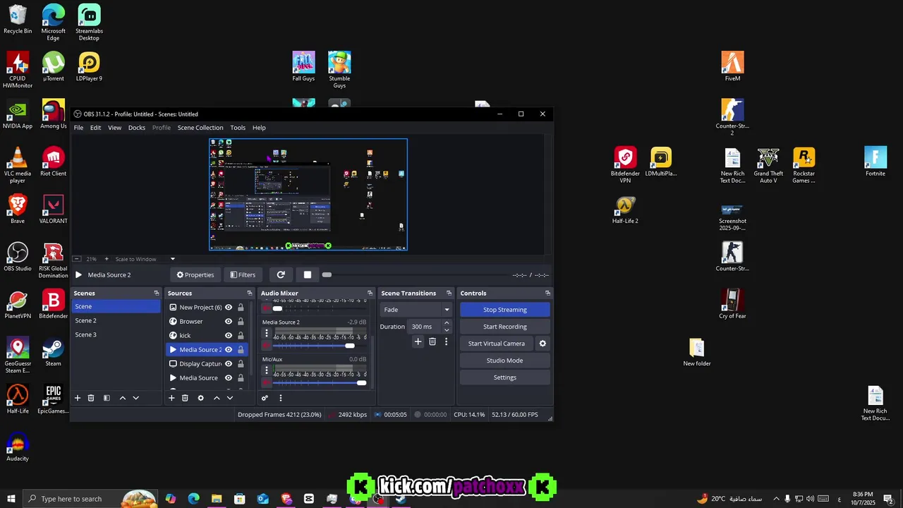Toggle visibility of New Project (6) source
Screen dimensions: 903x508
(229, 307)
